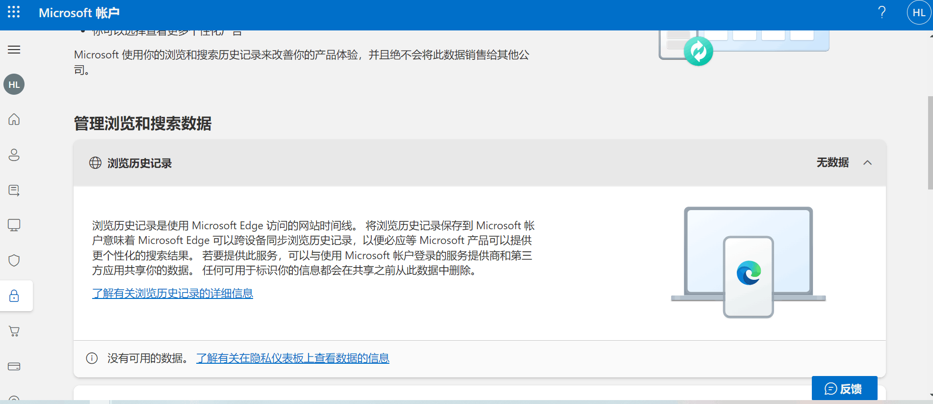Click the 管理浏览和搜索数据 heading

(x=143, y=123)
